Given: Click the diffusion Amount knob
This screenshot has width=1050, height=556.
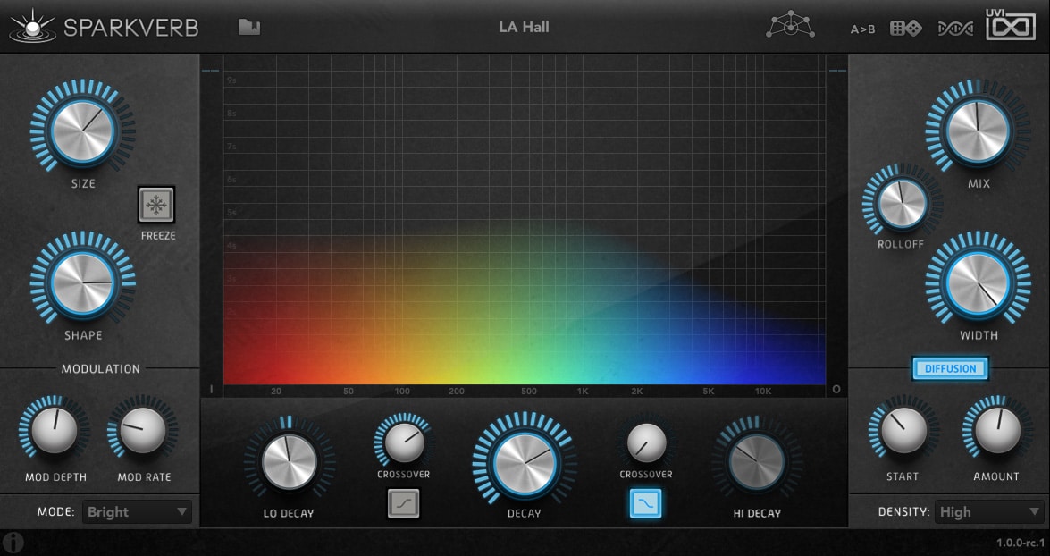Looking at the screenshot, I should (997, 431).
